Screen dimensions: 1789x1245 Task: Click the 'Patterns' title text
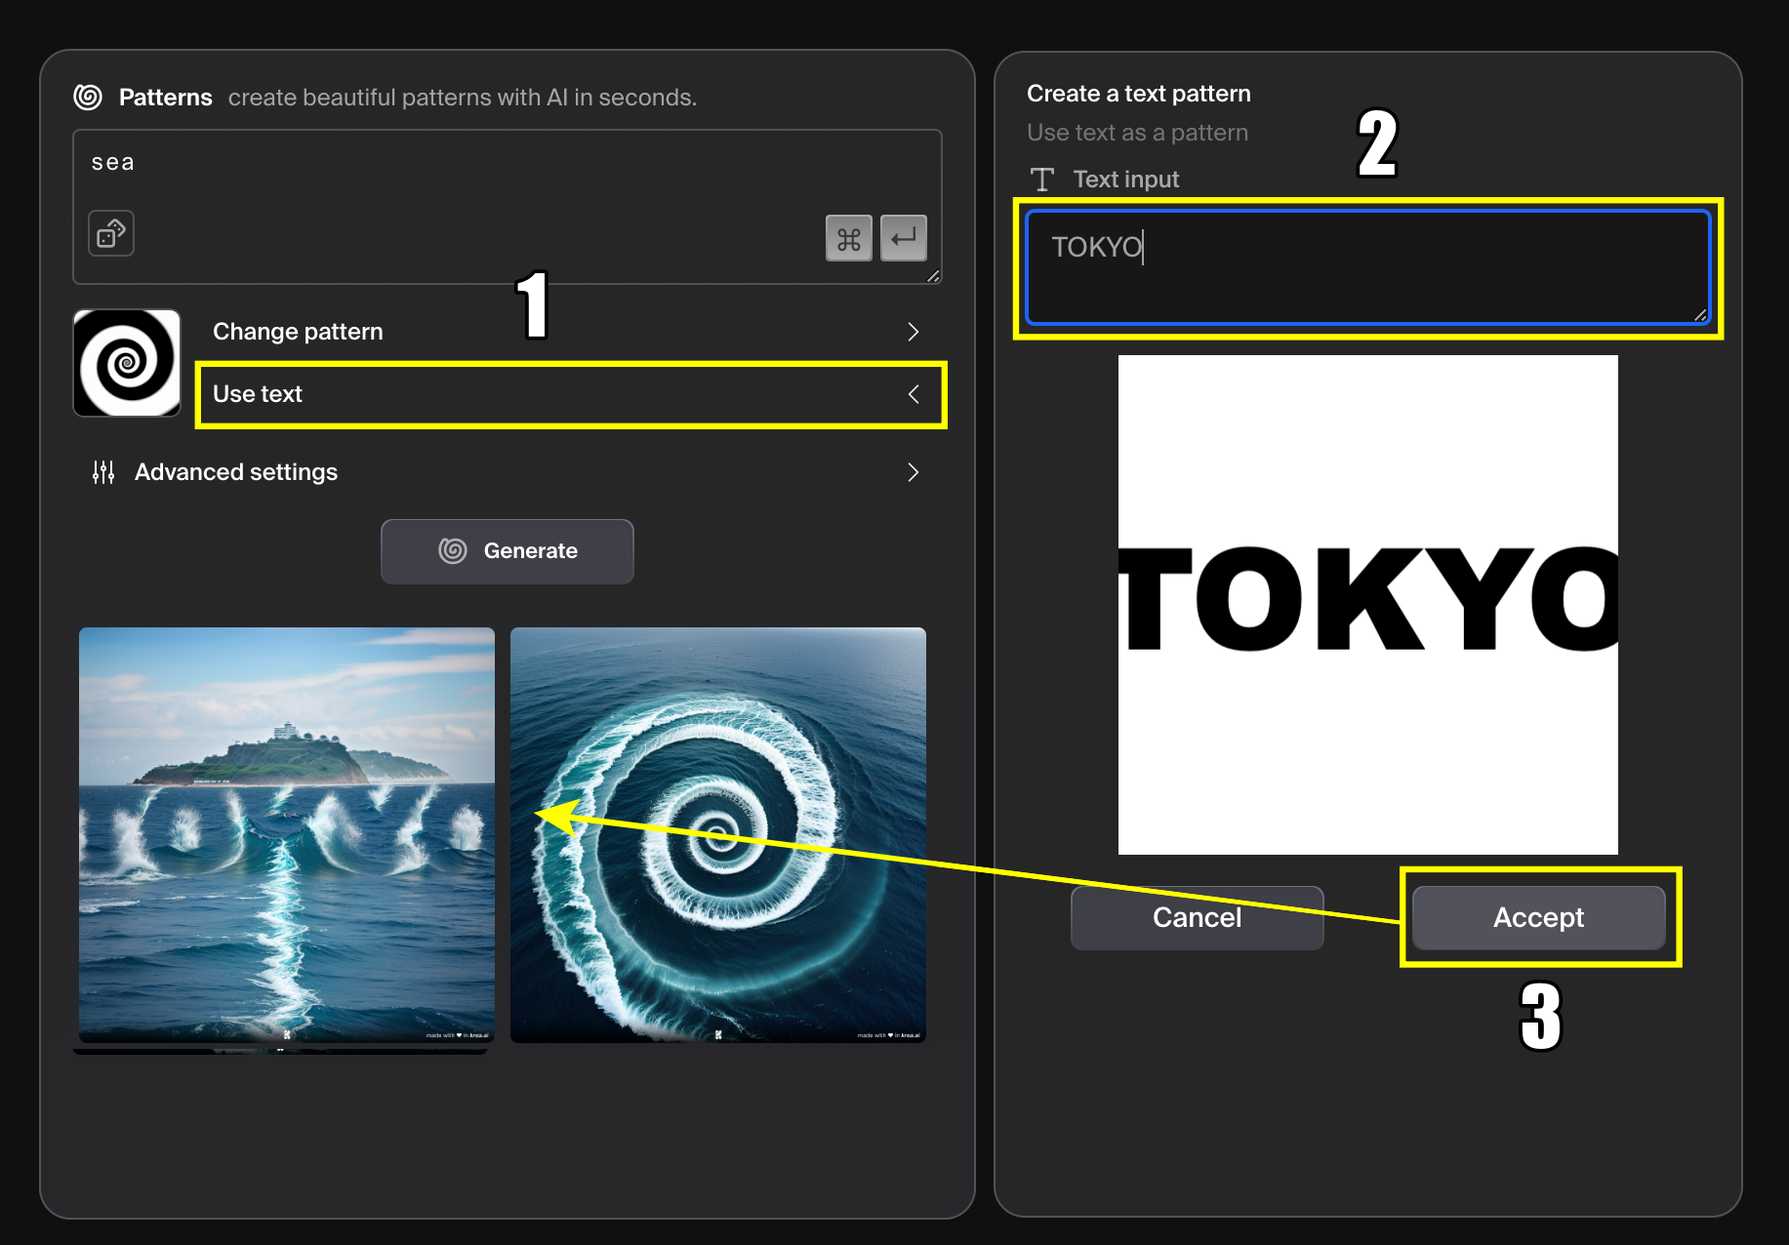click(x=166, y=98)
